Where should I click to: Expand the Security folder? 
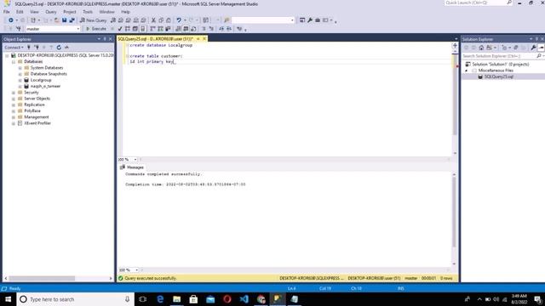[14, 93]
